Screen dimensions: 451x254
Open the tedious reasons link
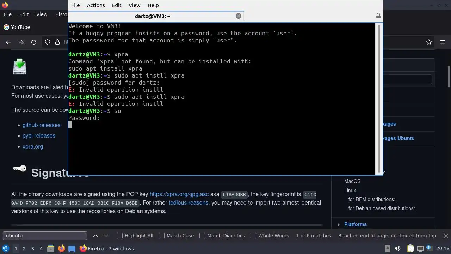pyautogui.click(x=189, y=203)
